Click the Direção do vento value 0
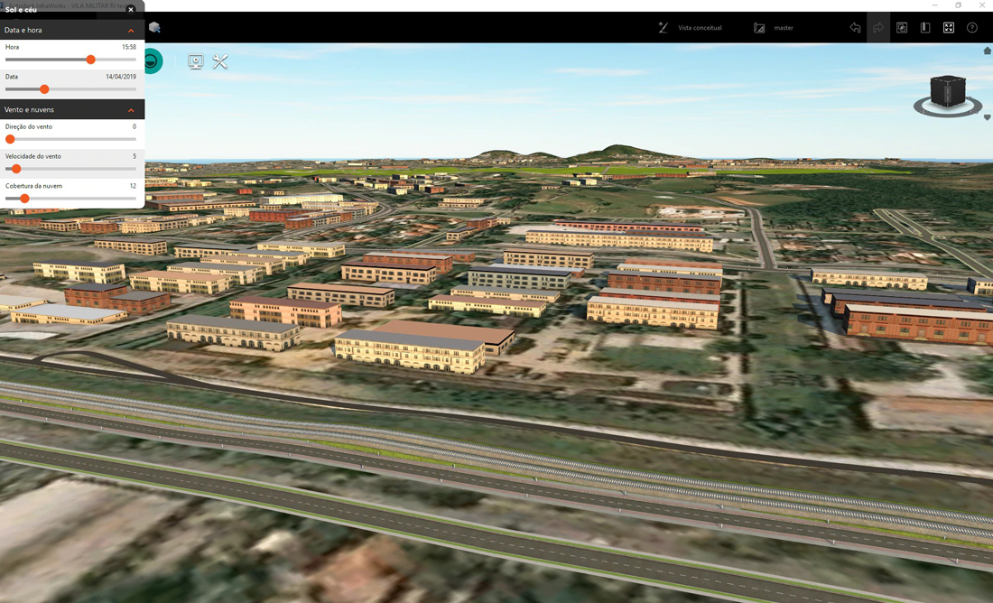The height and width of the screenshot is (603, 993). click(x=135, y=126)
